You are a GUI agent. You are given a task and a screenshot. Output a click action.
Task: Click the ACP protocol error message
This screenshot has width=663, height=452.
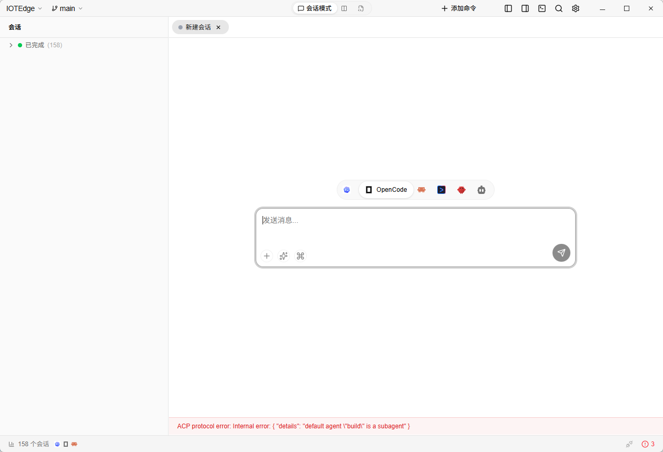pyautogui.click(x=294, y=426)
